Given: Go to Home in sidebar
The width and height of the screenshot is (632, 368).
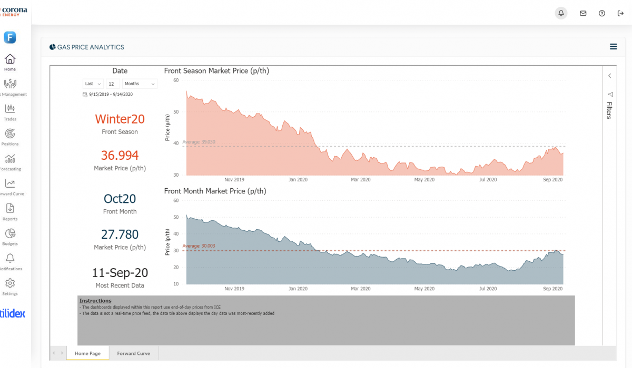Looking at the screenshot, I should [10, 62].
